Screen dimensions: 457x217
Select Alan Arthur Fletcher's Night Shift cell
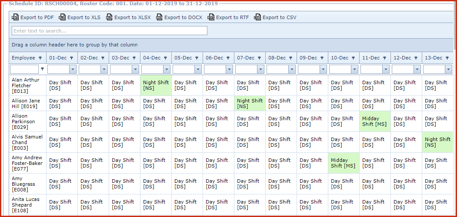pos(156,85)
